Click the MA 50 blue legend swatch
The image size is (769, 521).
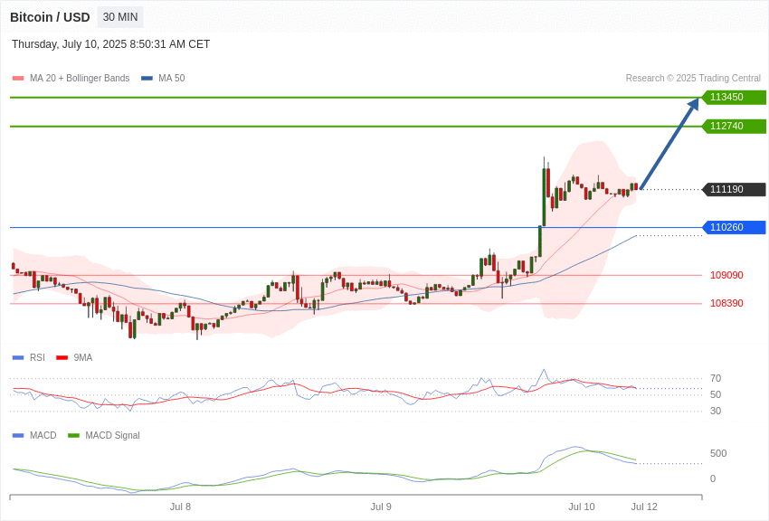click(147, 79)
